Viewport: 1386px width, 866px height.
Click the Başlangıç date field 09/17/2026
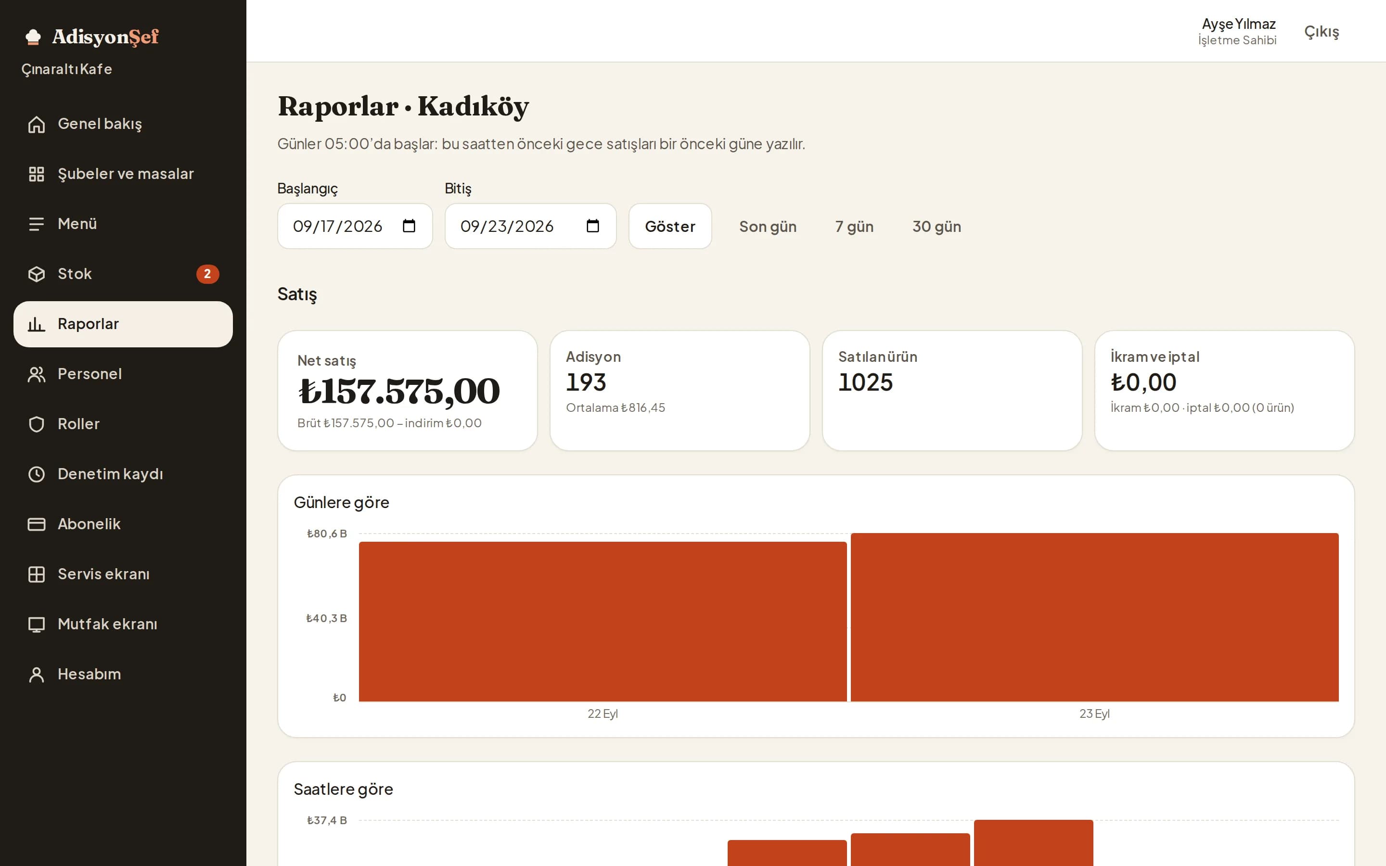(355, 226)
